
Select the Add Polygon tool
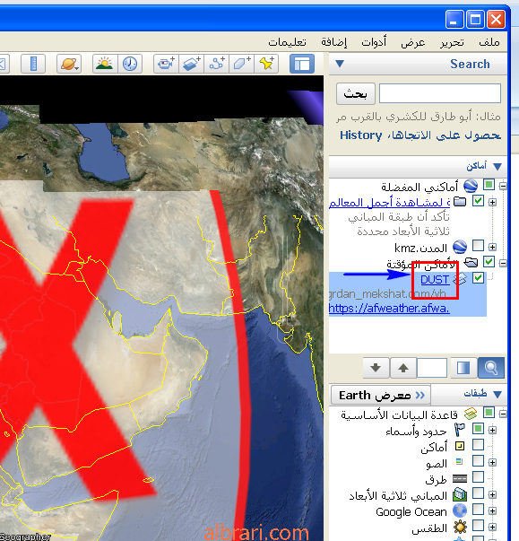coord(242,64)
